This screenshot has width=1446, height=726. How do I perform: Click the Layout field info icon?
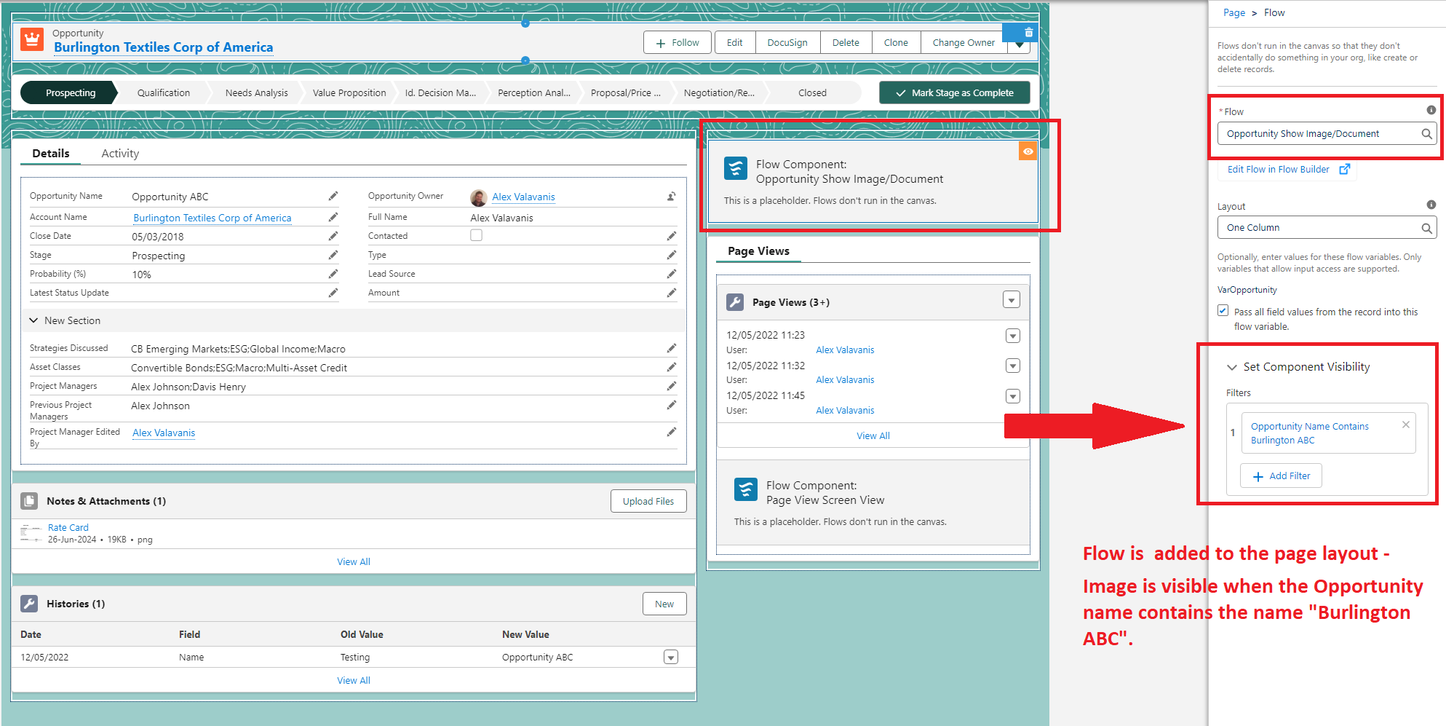[1431, 205]
